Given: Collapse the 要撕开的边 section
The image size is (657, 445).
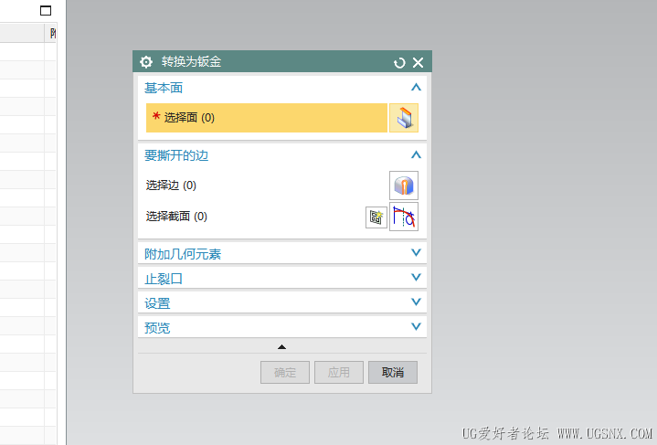Looking at the screenshot, I should (x=416, y=154).
